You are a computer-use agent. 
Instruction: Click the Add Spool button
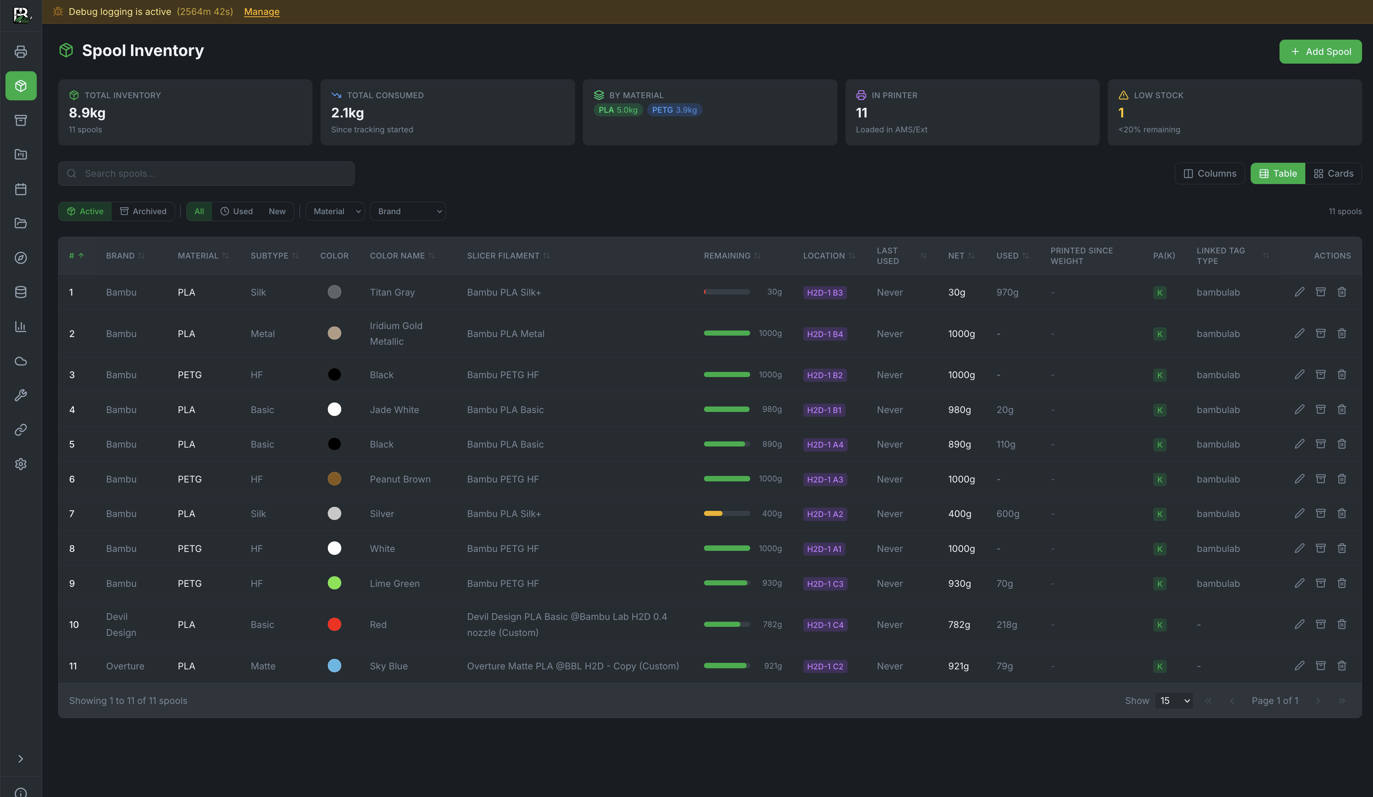1321,51
